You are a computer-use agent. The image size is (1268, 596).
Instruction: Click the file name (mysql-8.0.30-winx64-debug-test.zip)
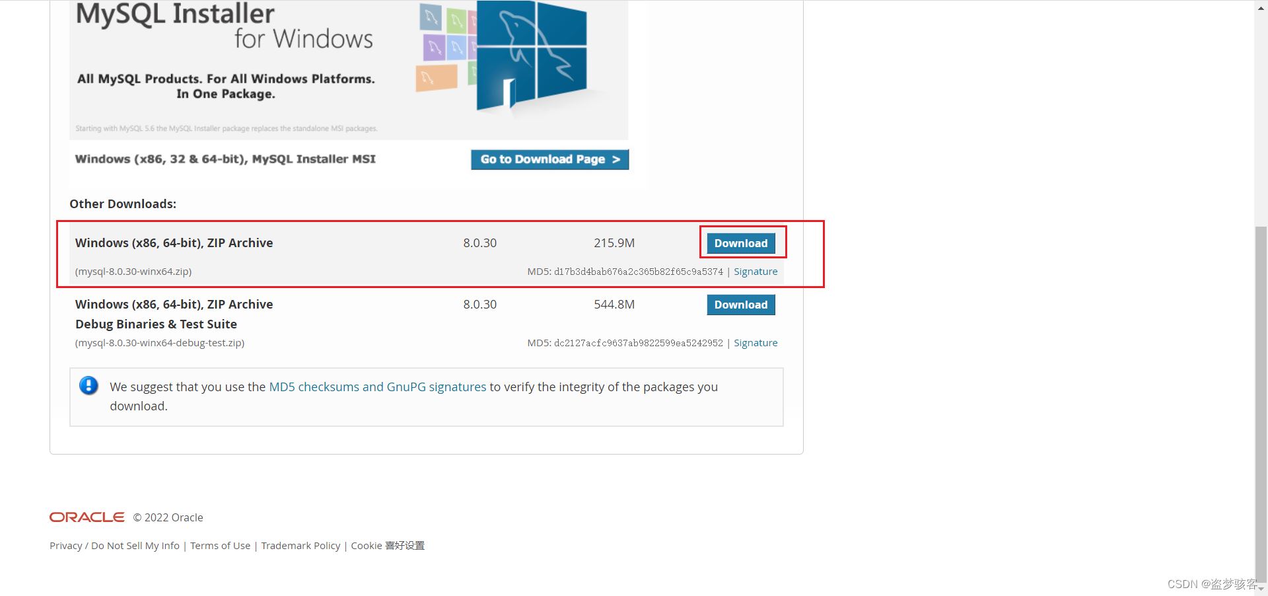tap(160, 343)
